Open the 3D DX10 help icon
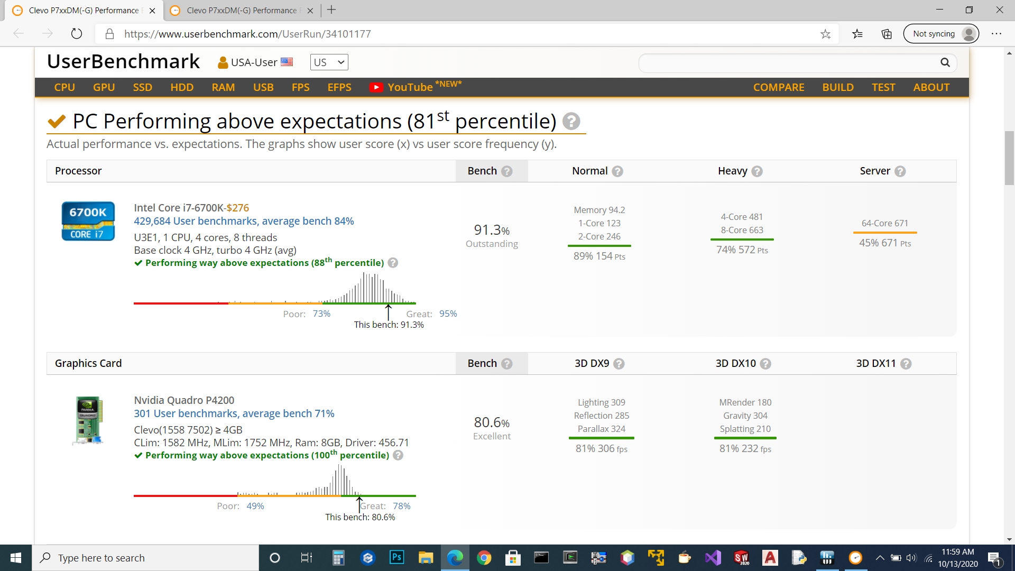Viewport: 1015px width, 571px height. pos(765,364)
